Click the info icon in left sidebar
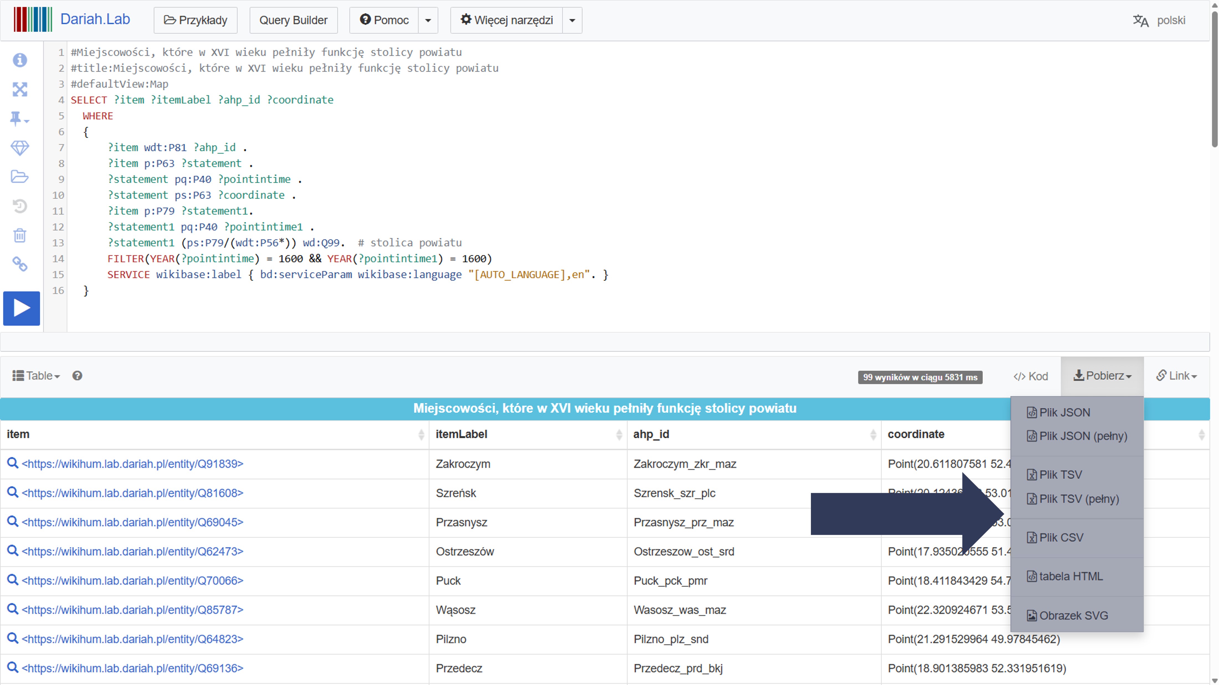The image size is (1219, 685). (20, 60)
